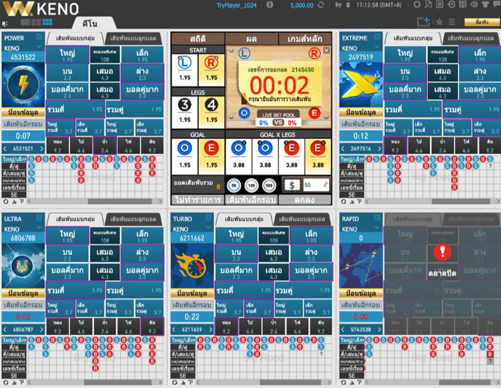
Task: Select น้ำ 2.4 in POWER KENO
Action: [105, 146]
